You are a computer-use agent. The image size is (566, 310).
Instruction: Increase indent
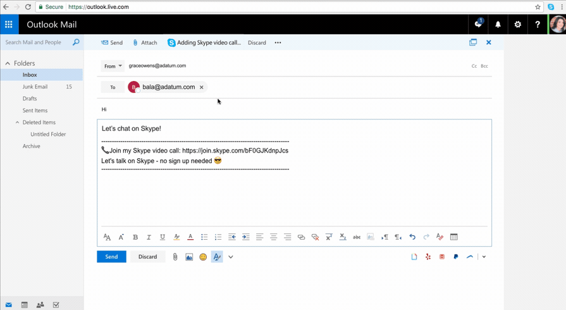pos(246,237)
